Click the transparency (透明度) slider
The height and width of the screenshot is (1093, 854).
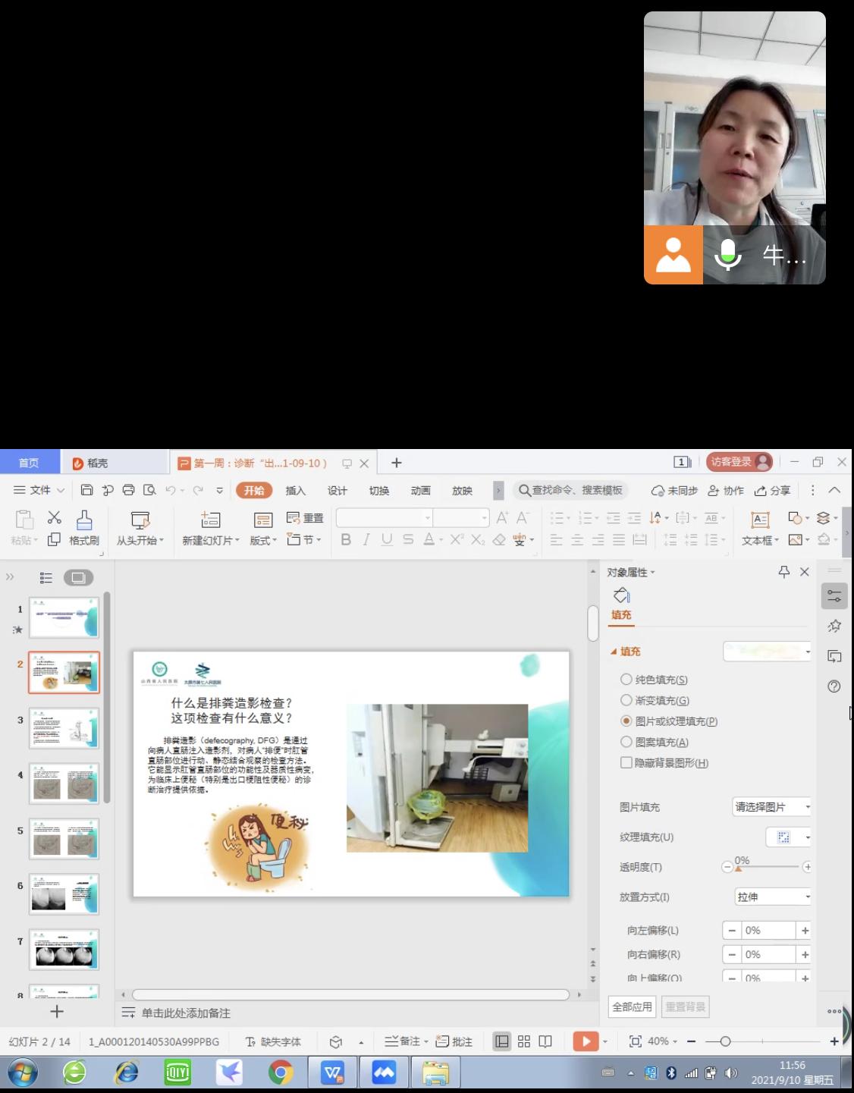point(767,867)
